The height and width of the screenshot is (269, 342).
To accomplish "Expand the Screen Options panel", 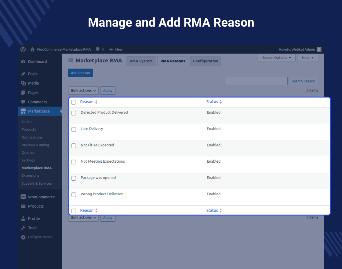I will point(276,57).
